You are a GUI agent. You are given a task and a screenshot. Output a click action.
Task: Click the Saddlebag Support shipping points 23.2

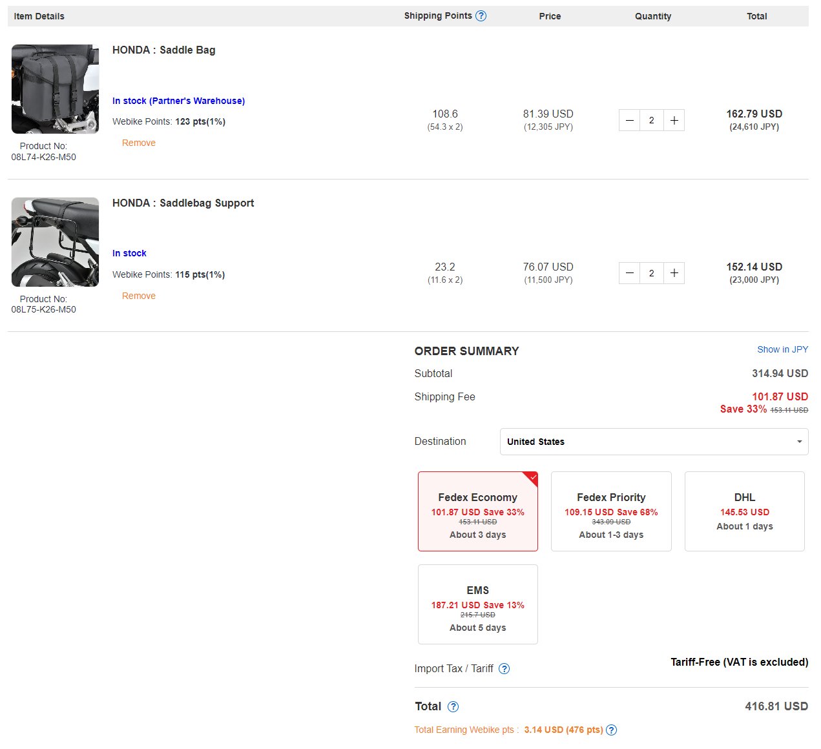coord(445,267)
